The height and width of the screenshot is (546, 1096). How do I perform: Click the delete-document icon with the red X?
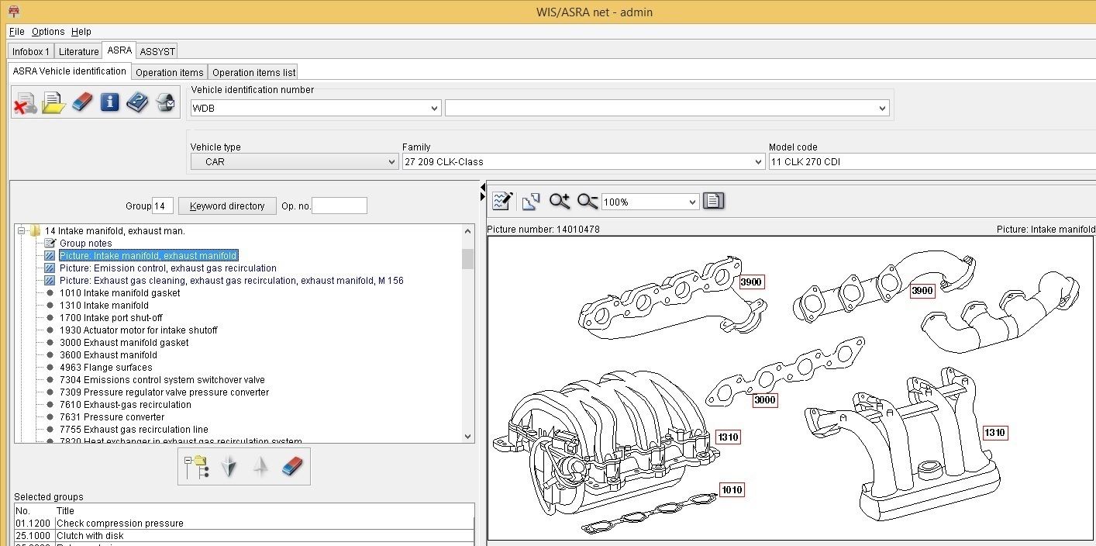tap(26, 102)
